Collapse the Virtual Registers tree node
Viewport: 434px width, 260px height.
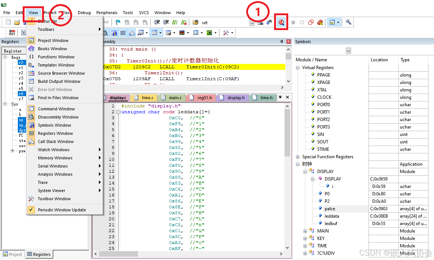[x=298, y=67]
